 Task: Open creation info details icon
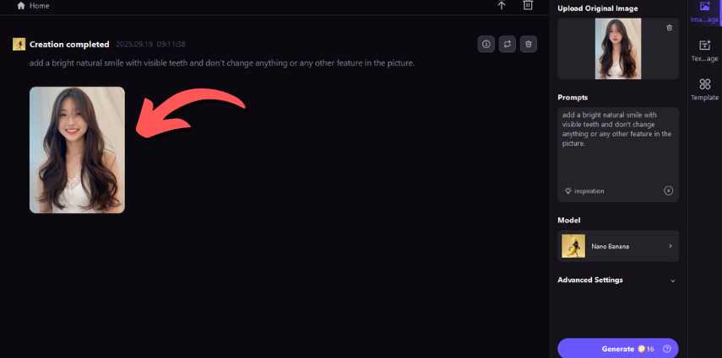[x=486, y=44]
